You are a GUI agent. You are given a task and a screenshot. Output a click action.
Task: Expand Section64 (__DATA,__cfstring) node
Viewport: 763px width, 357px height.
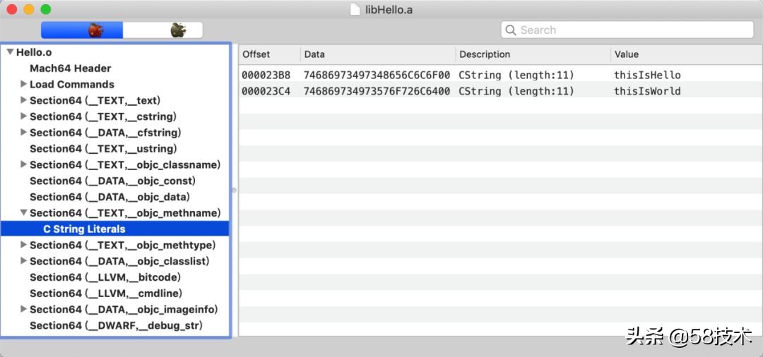[x=23, y=132]
